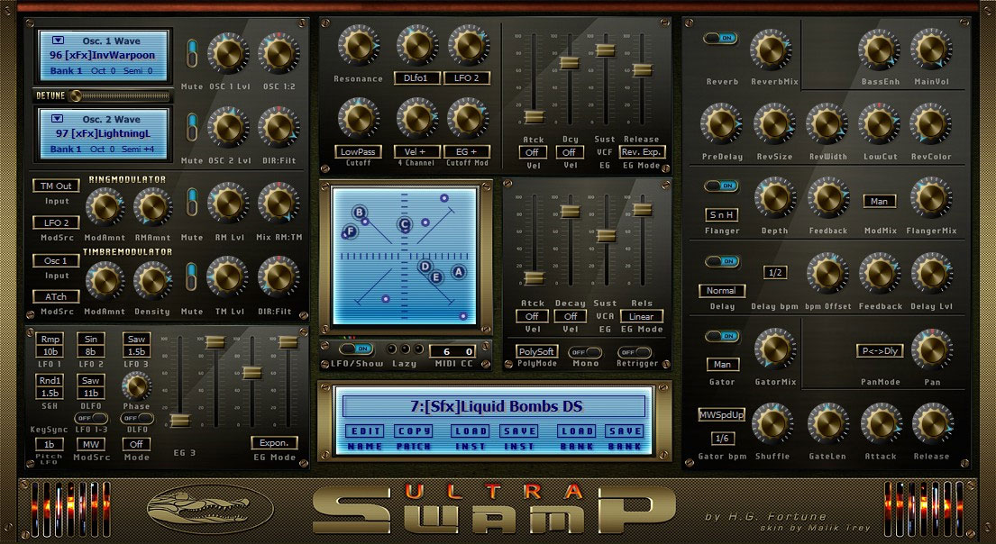Select the LFO 1 Rmp waveform box
996x544 pixels.
[50, 339]
